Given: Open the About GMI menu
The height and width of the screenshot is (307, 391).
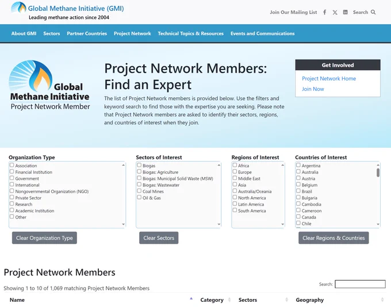Looking at the screenshot, I should click(24, 33).
